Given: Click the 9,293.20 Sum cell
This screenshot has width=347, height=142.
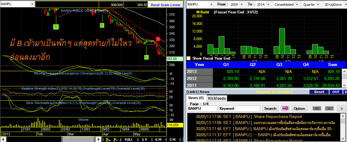Looking at the screenshot, I should [x=330, y=78].
